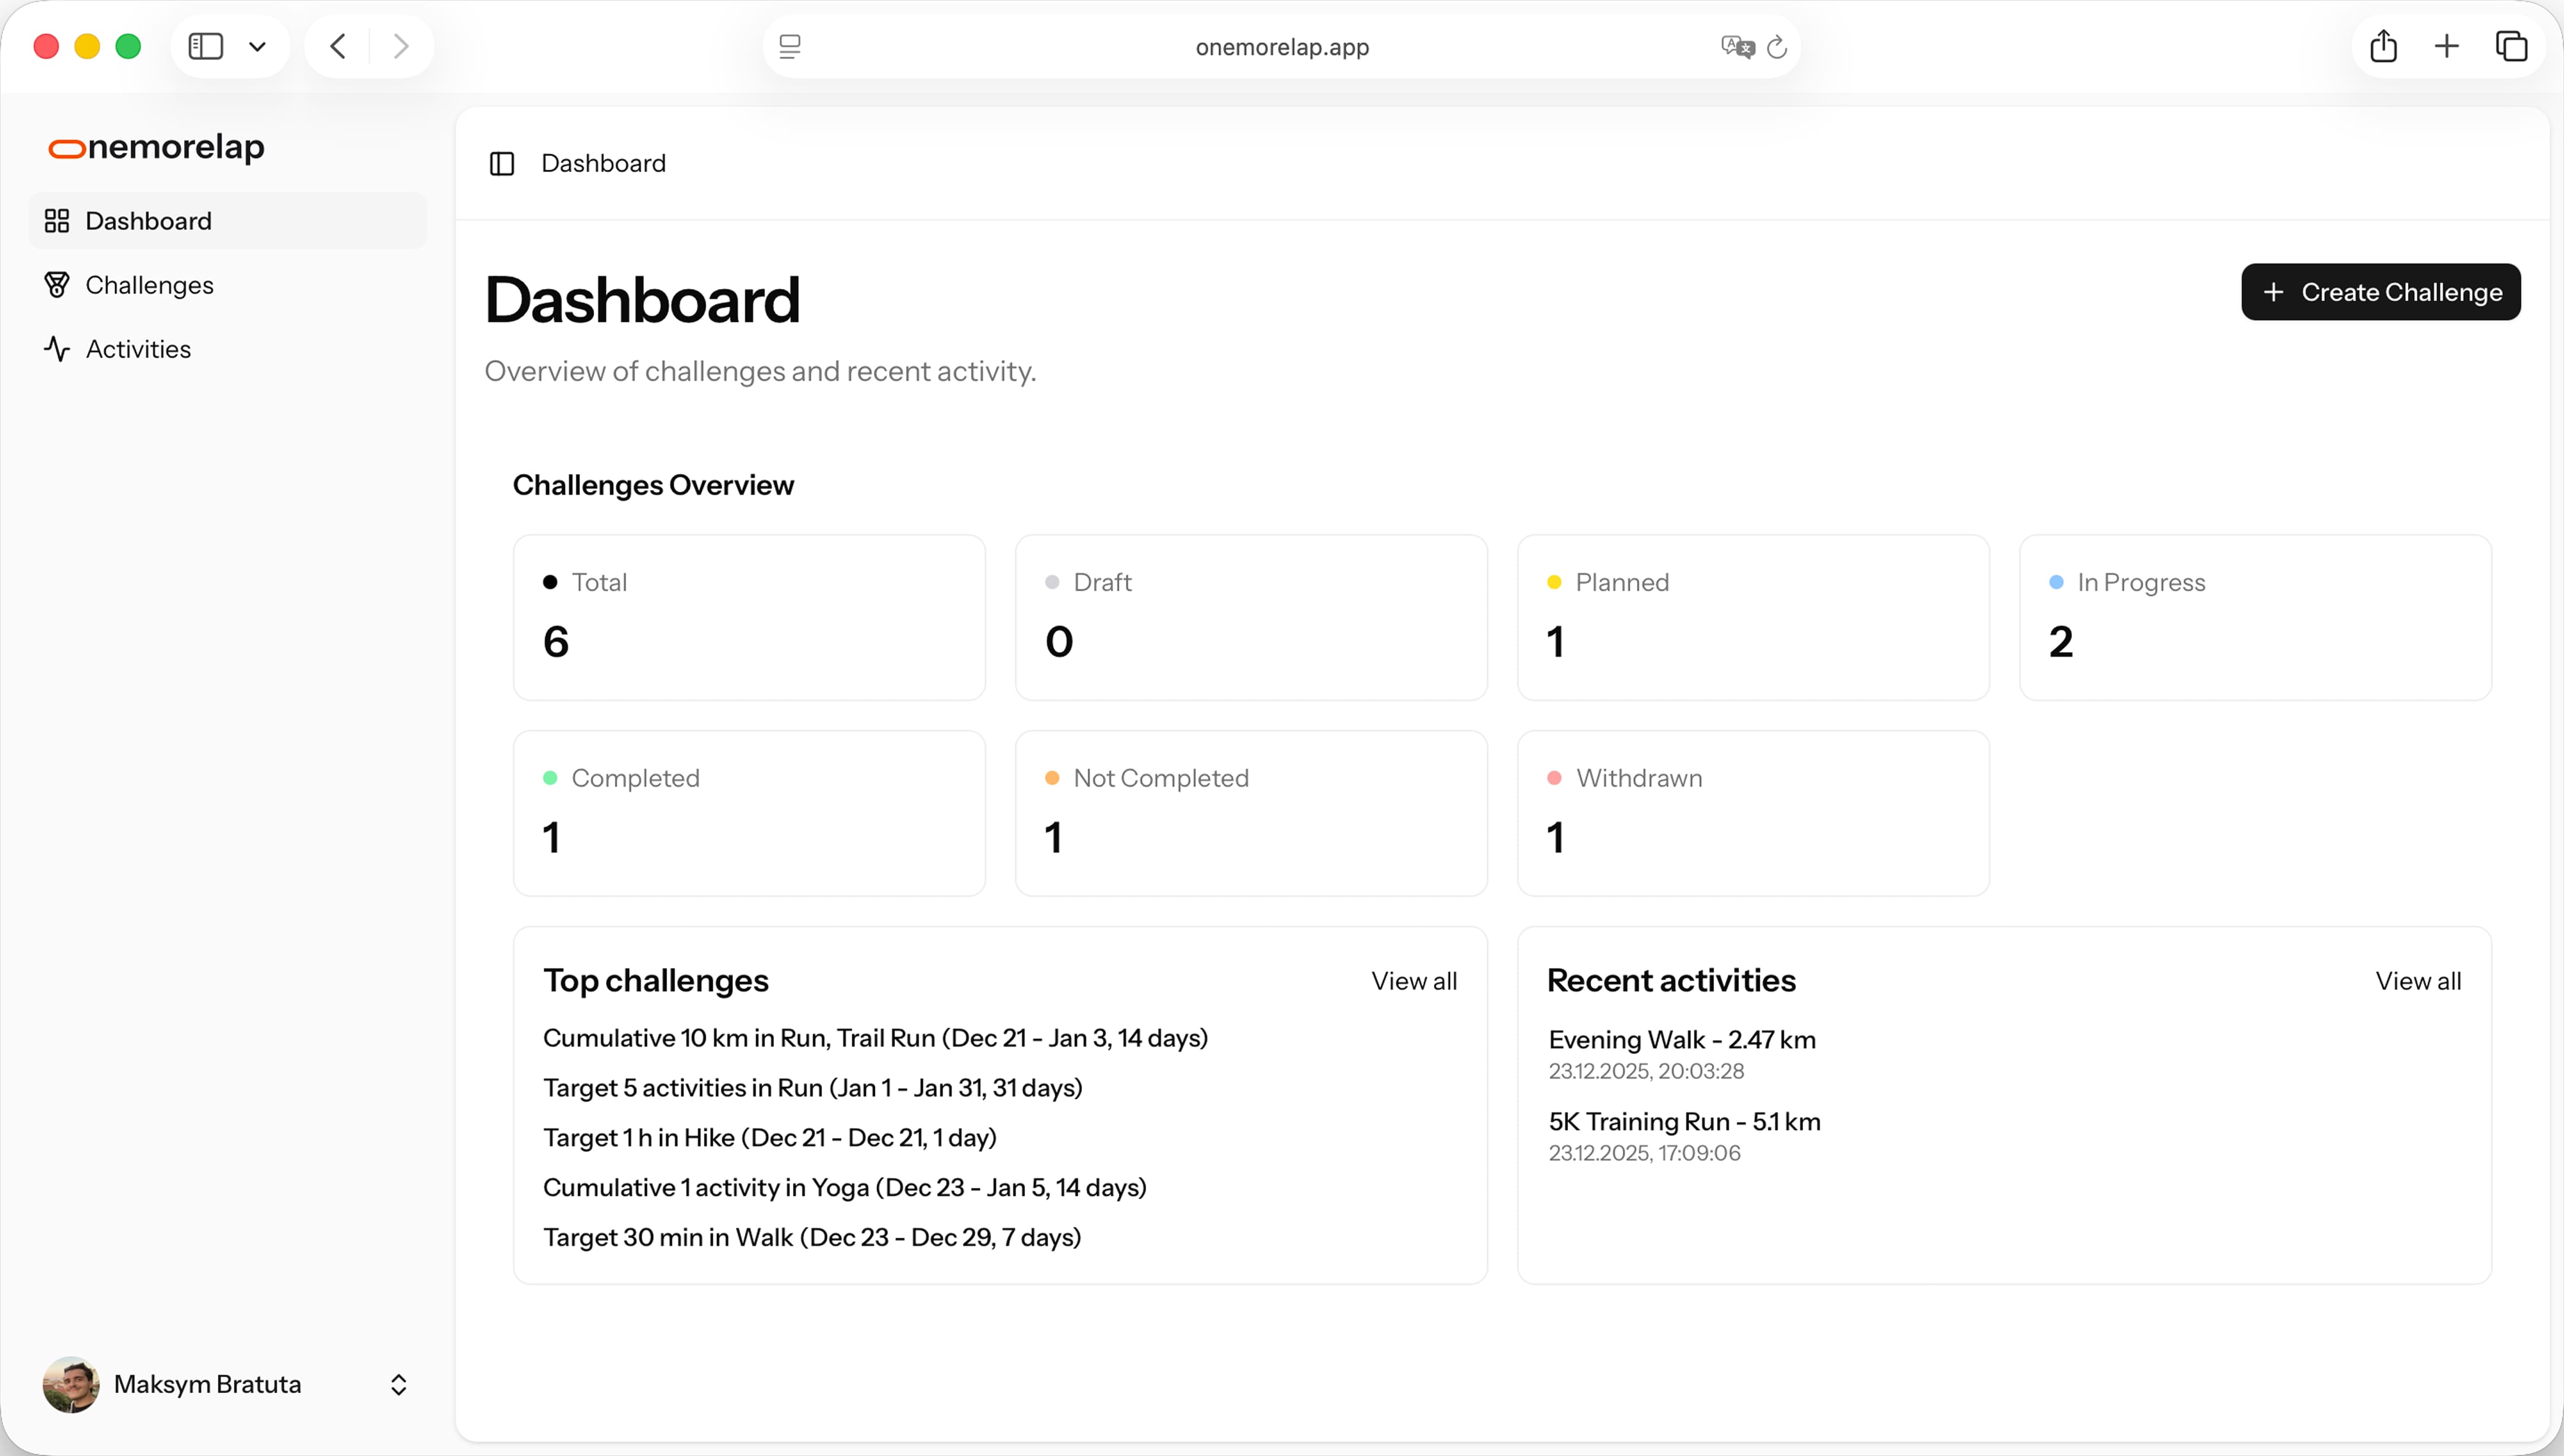Open a new tab with the plus icon

(x=2446, y=46)
